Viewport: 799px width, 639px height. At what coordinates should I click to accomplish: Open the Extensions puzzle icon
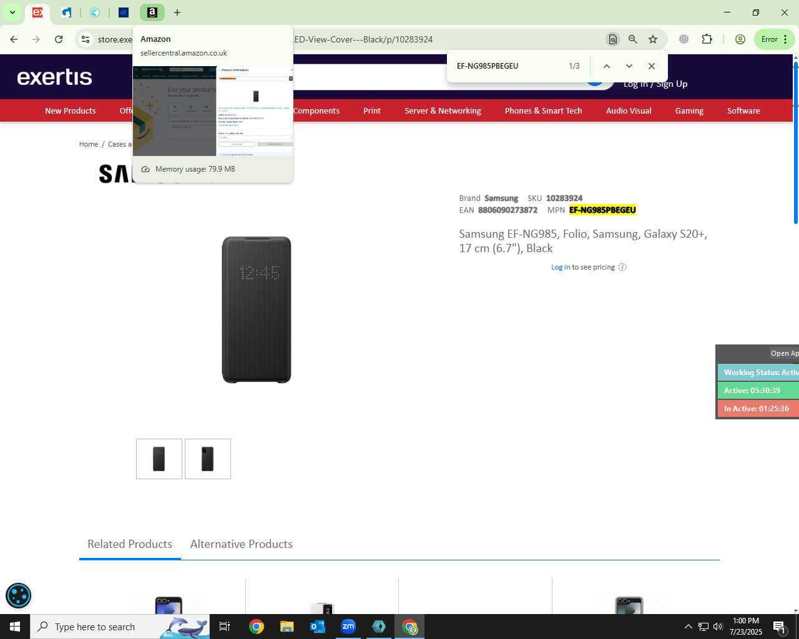coord(707,39)
